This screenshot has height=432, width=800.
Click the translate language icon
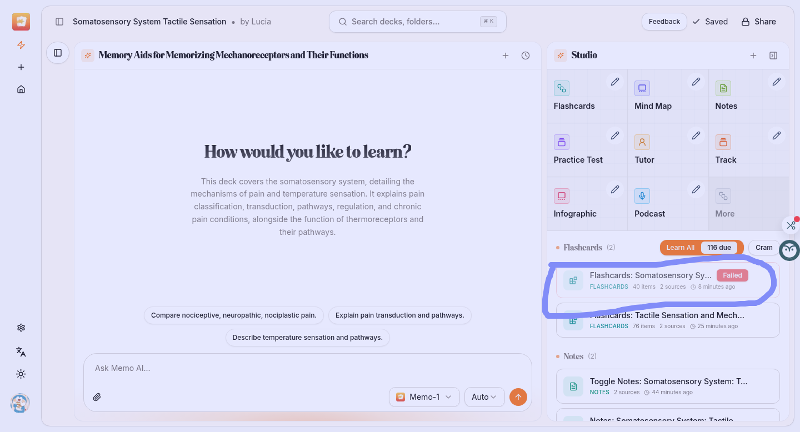click(x=21, y=351)
